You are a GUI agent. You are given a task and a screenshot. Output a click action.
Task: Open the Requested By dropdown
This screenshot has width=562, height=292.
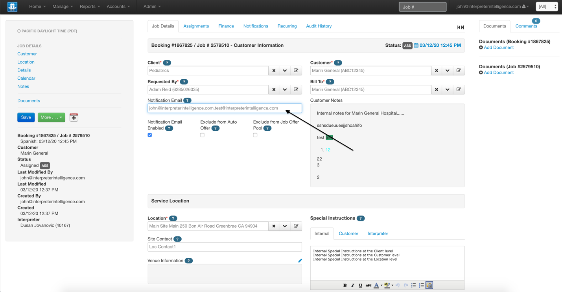tap(285, 89)
